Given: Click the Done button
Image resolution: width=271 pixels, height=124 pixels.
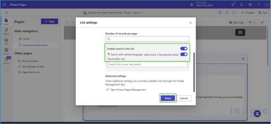Looking at the screenshot, I should [168, 98].
